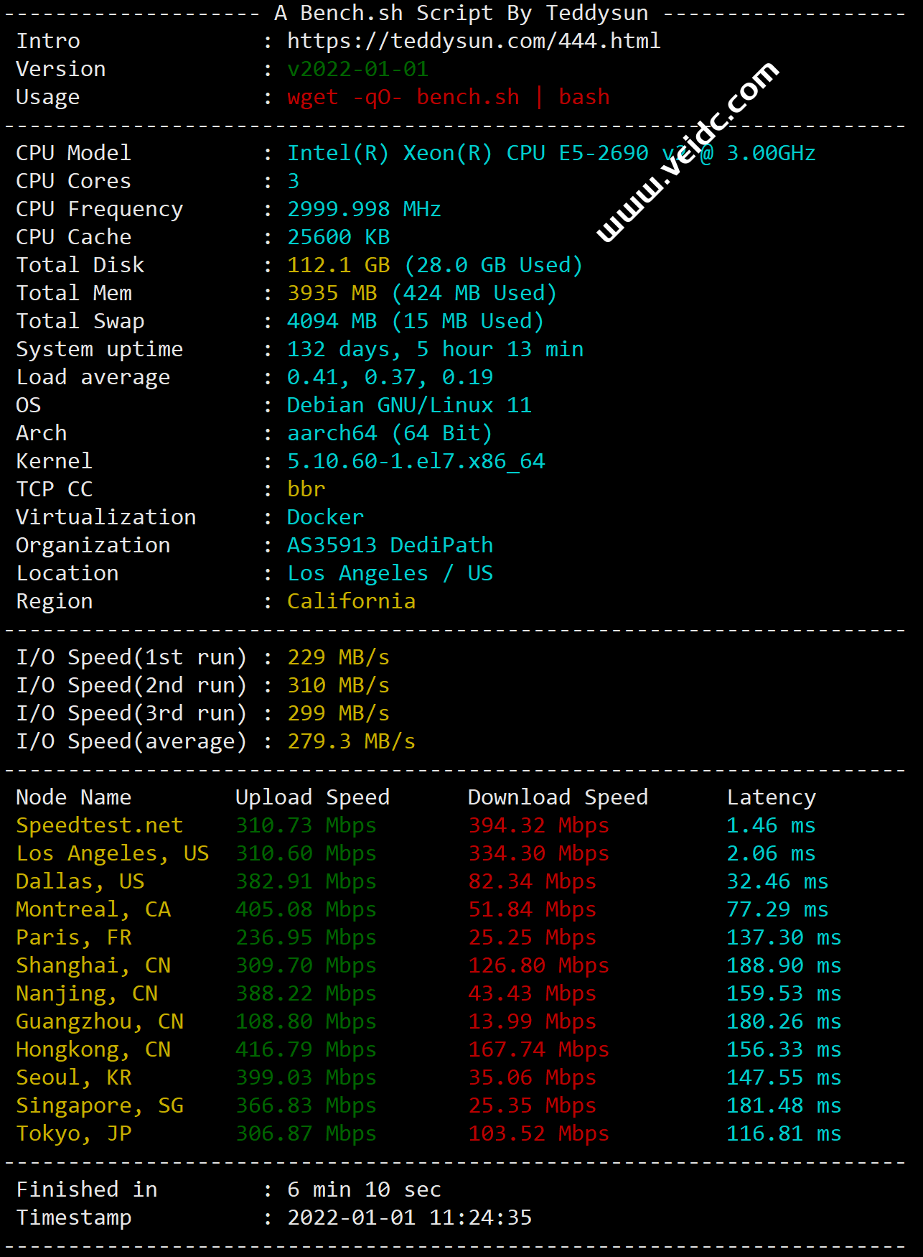Click the timestamp 2022-01-01 11:24:35
Screen dimensions: 923x1257
pos(409,1217)
